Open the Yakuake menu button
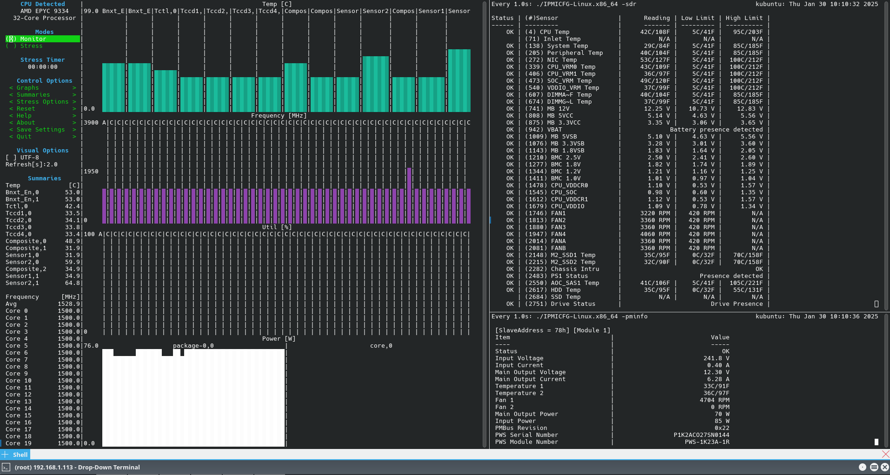 (x=874, y=467)
